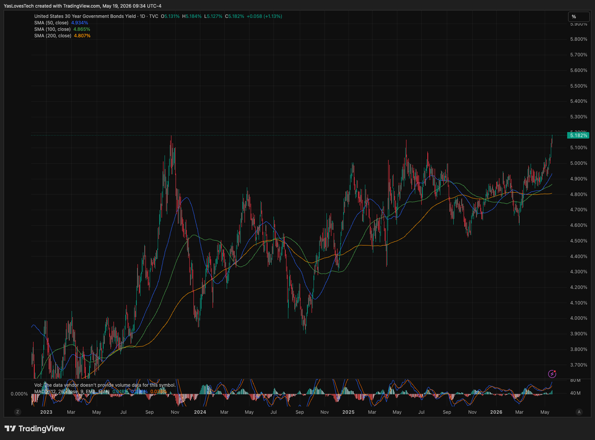Toggle the A auto-scale button at bottom right
The width and height of the screenshot is (595, 440).
click(579, 412)
